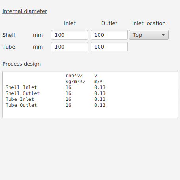
Task: Edit the Tube inlet diameter field
Action: (x=70, y=47)
